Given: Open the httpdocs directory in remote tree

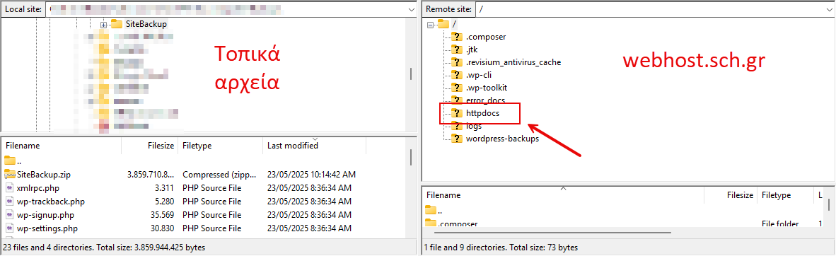Looking at the screenshot, I should pyautogui.click(x=482, y=114).
